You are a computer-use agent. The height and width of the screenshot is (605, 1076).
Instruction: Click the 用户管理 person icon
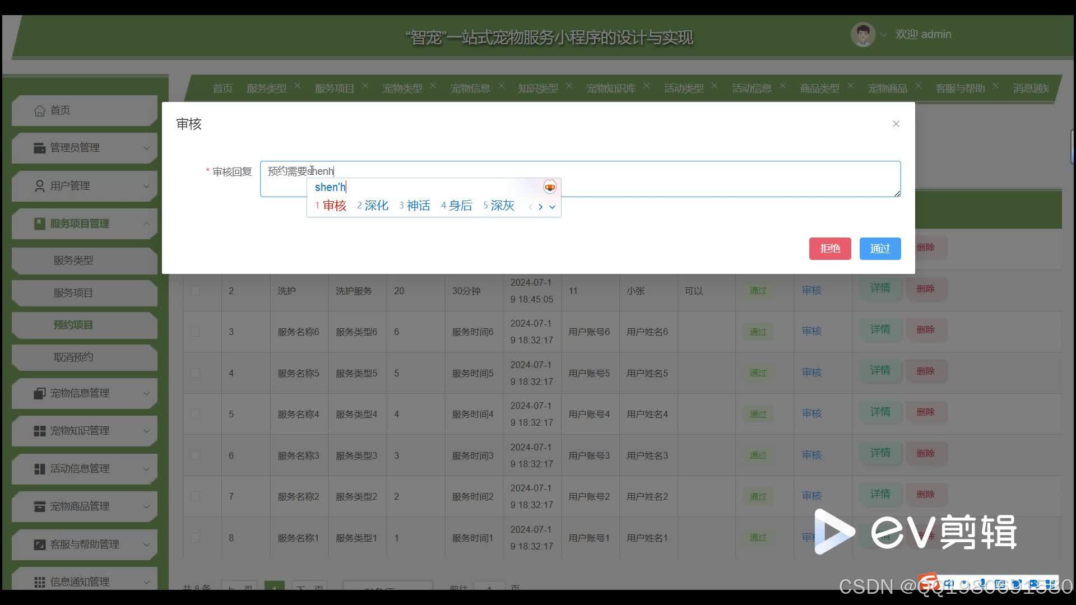[39, 186]
